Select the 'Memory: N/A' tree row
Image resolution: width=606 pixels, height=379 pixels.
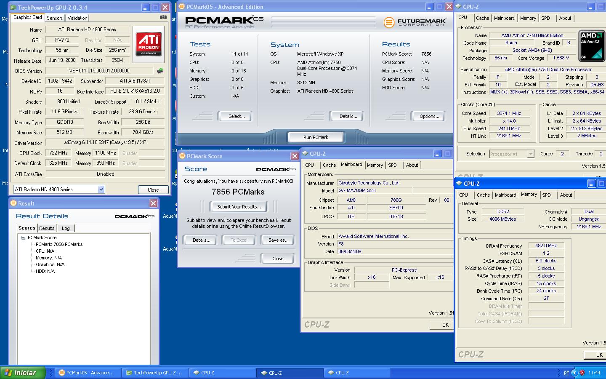(49, 258)
